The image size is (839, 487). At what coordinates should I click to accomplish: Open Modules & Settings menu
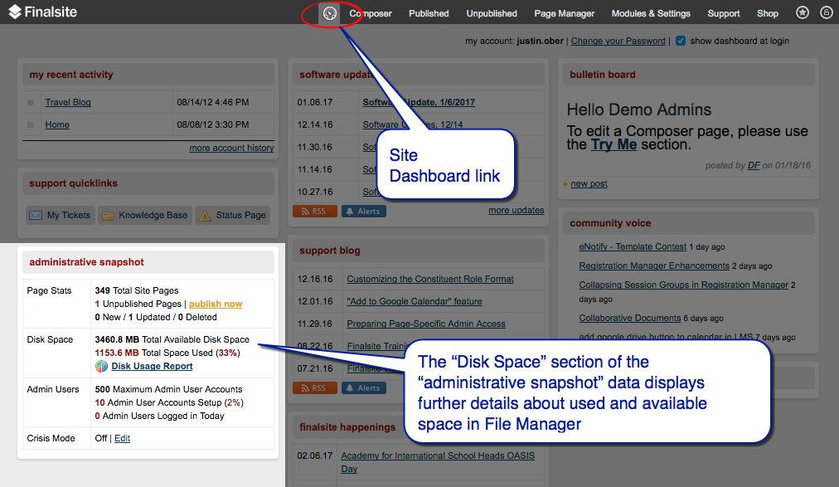point(651,13)
